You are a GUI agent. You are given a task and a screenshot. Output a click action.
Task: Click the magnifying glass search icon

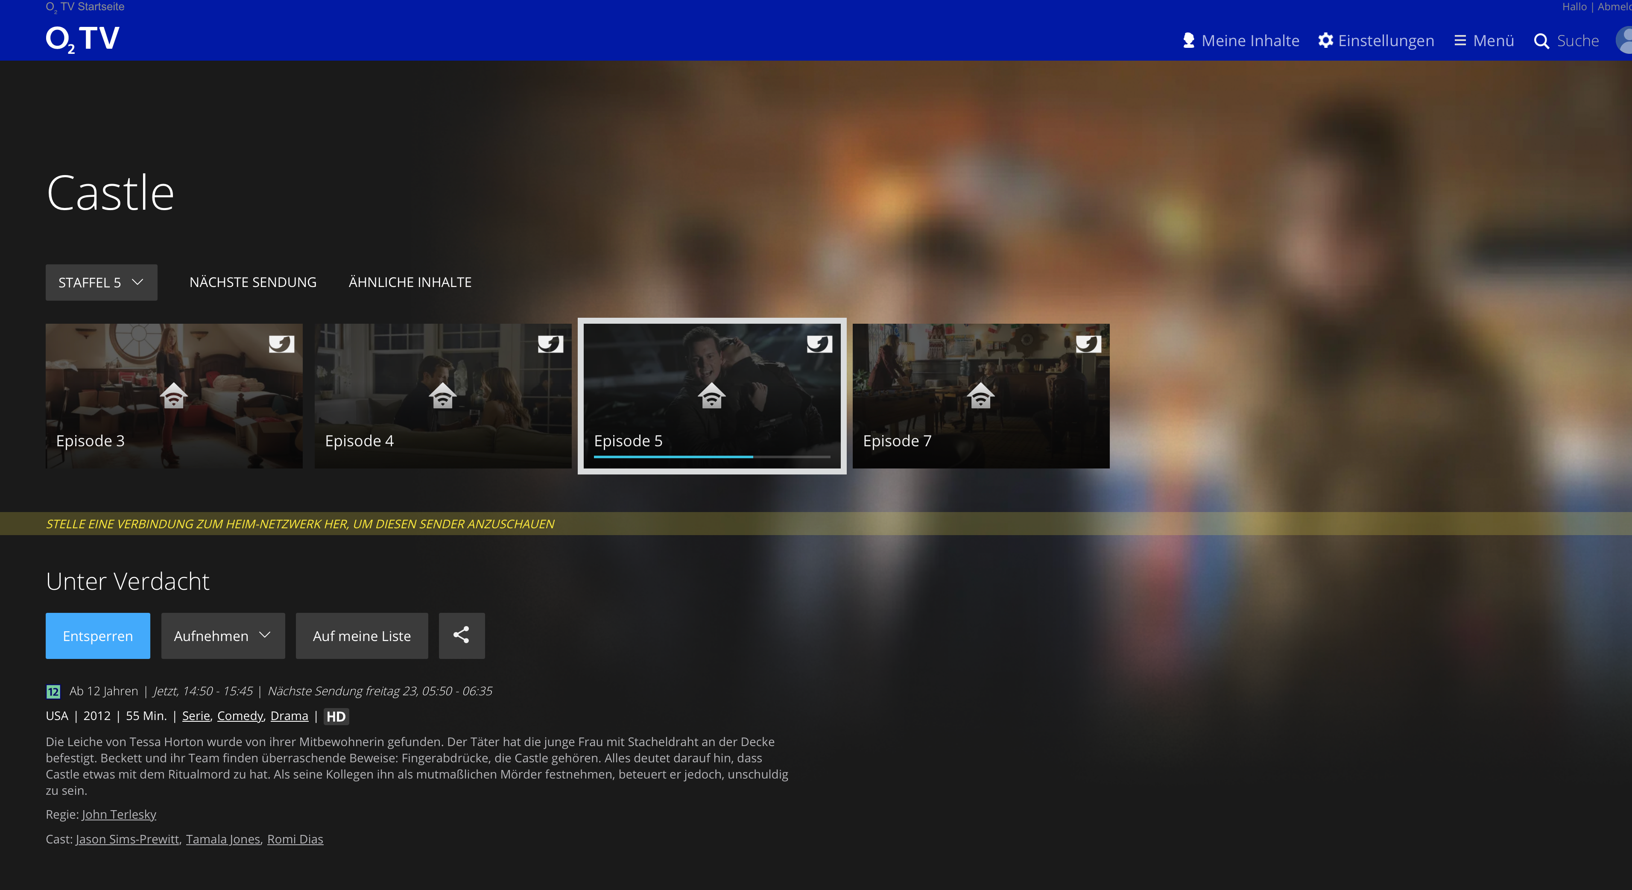click(x=1541, y=41)
